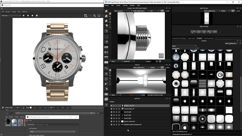Viewport: 242px width, 136px height.
Task: Select the zoom tool in Render View
Action: click(110, 22)
